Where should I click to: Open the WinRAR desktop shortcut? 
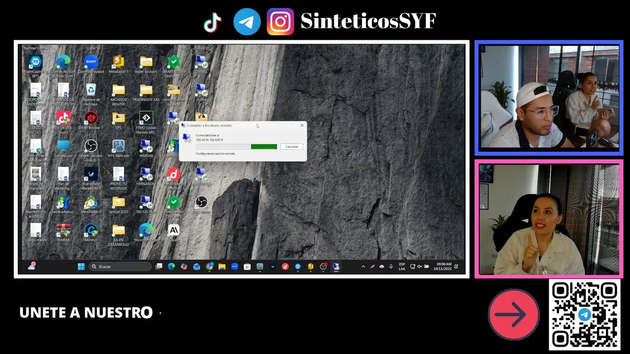point(63,233)
